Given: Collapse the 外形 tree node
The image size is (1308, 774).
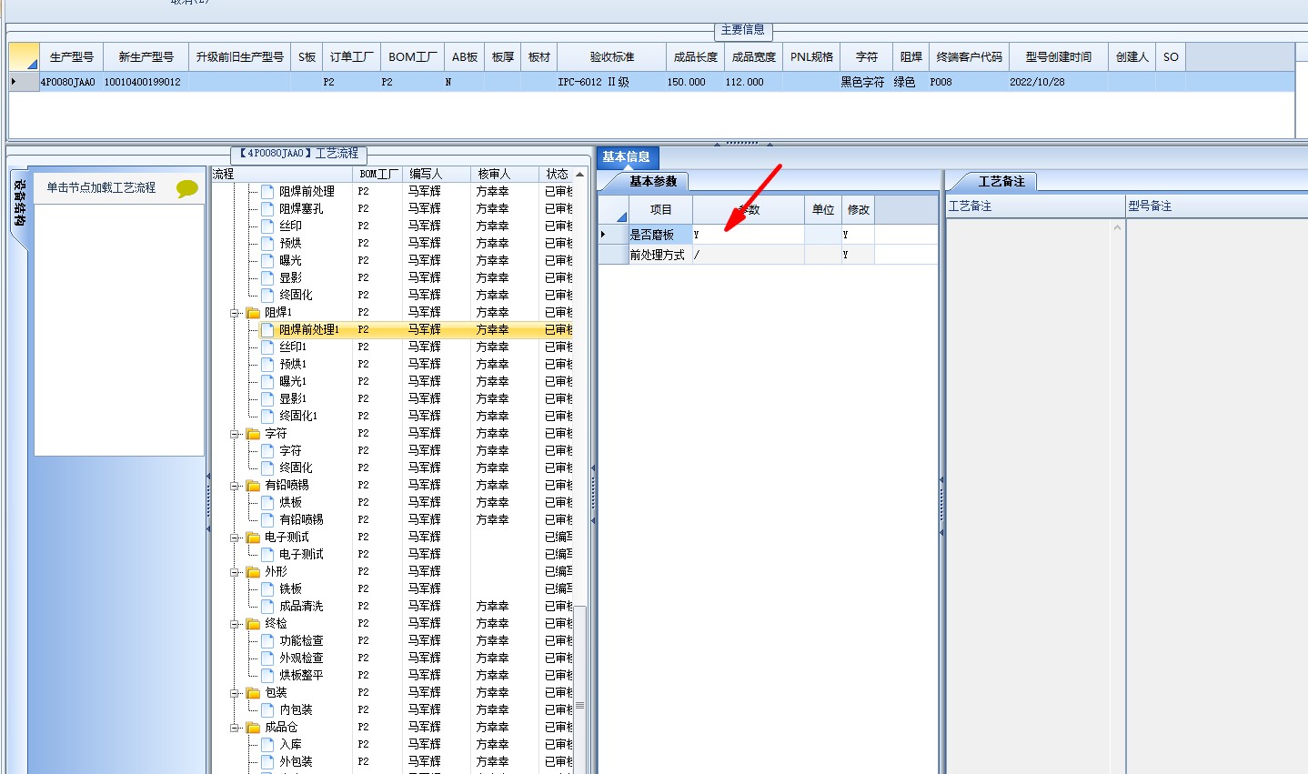Looking at the screenshot, I should pos(235,572).
